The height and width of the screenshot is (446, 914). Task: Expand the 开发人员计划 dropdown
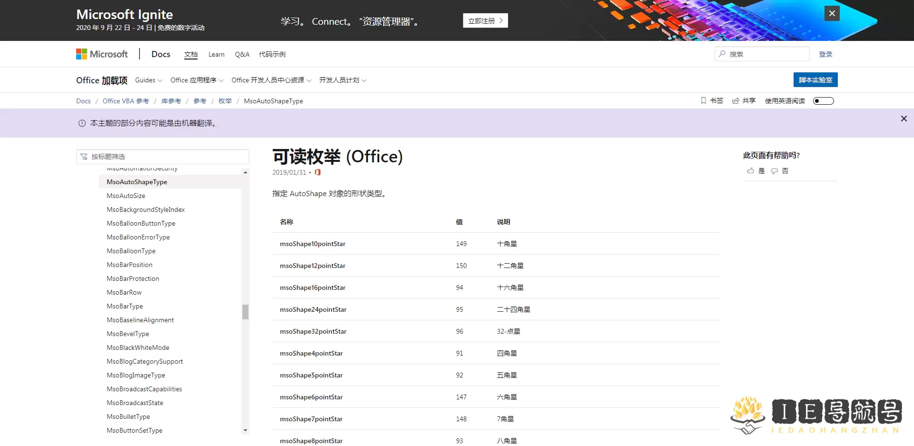click(343, 80)
